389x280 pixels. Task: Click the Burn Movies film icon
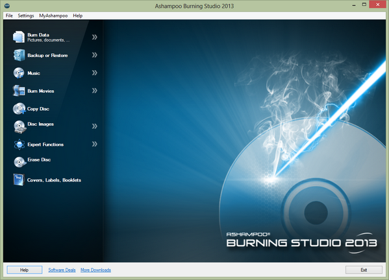19,91
